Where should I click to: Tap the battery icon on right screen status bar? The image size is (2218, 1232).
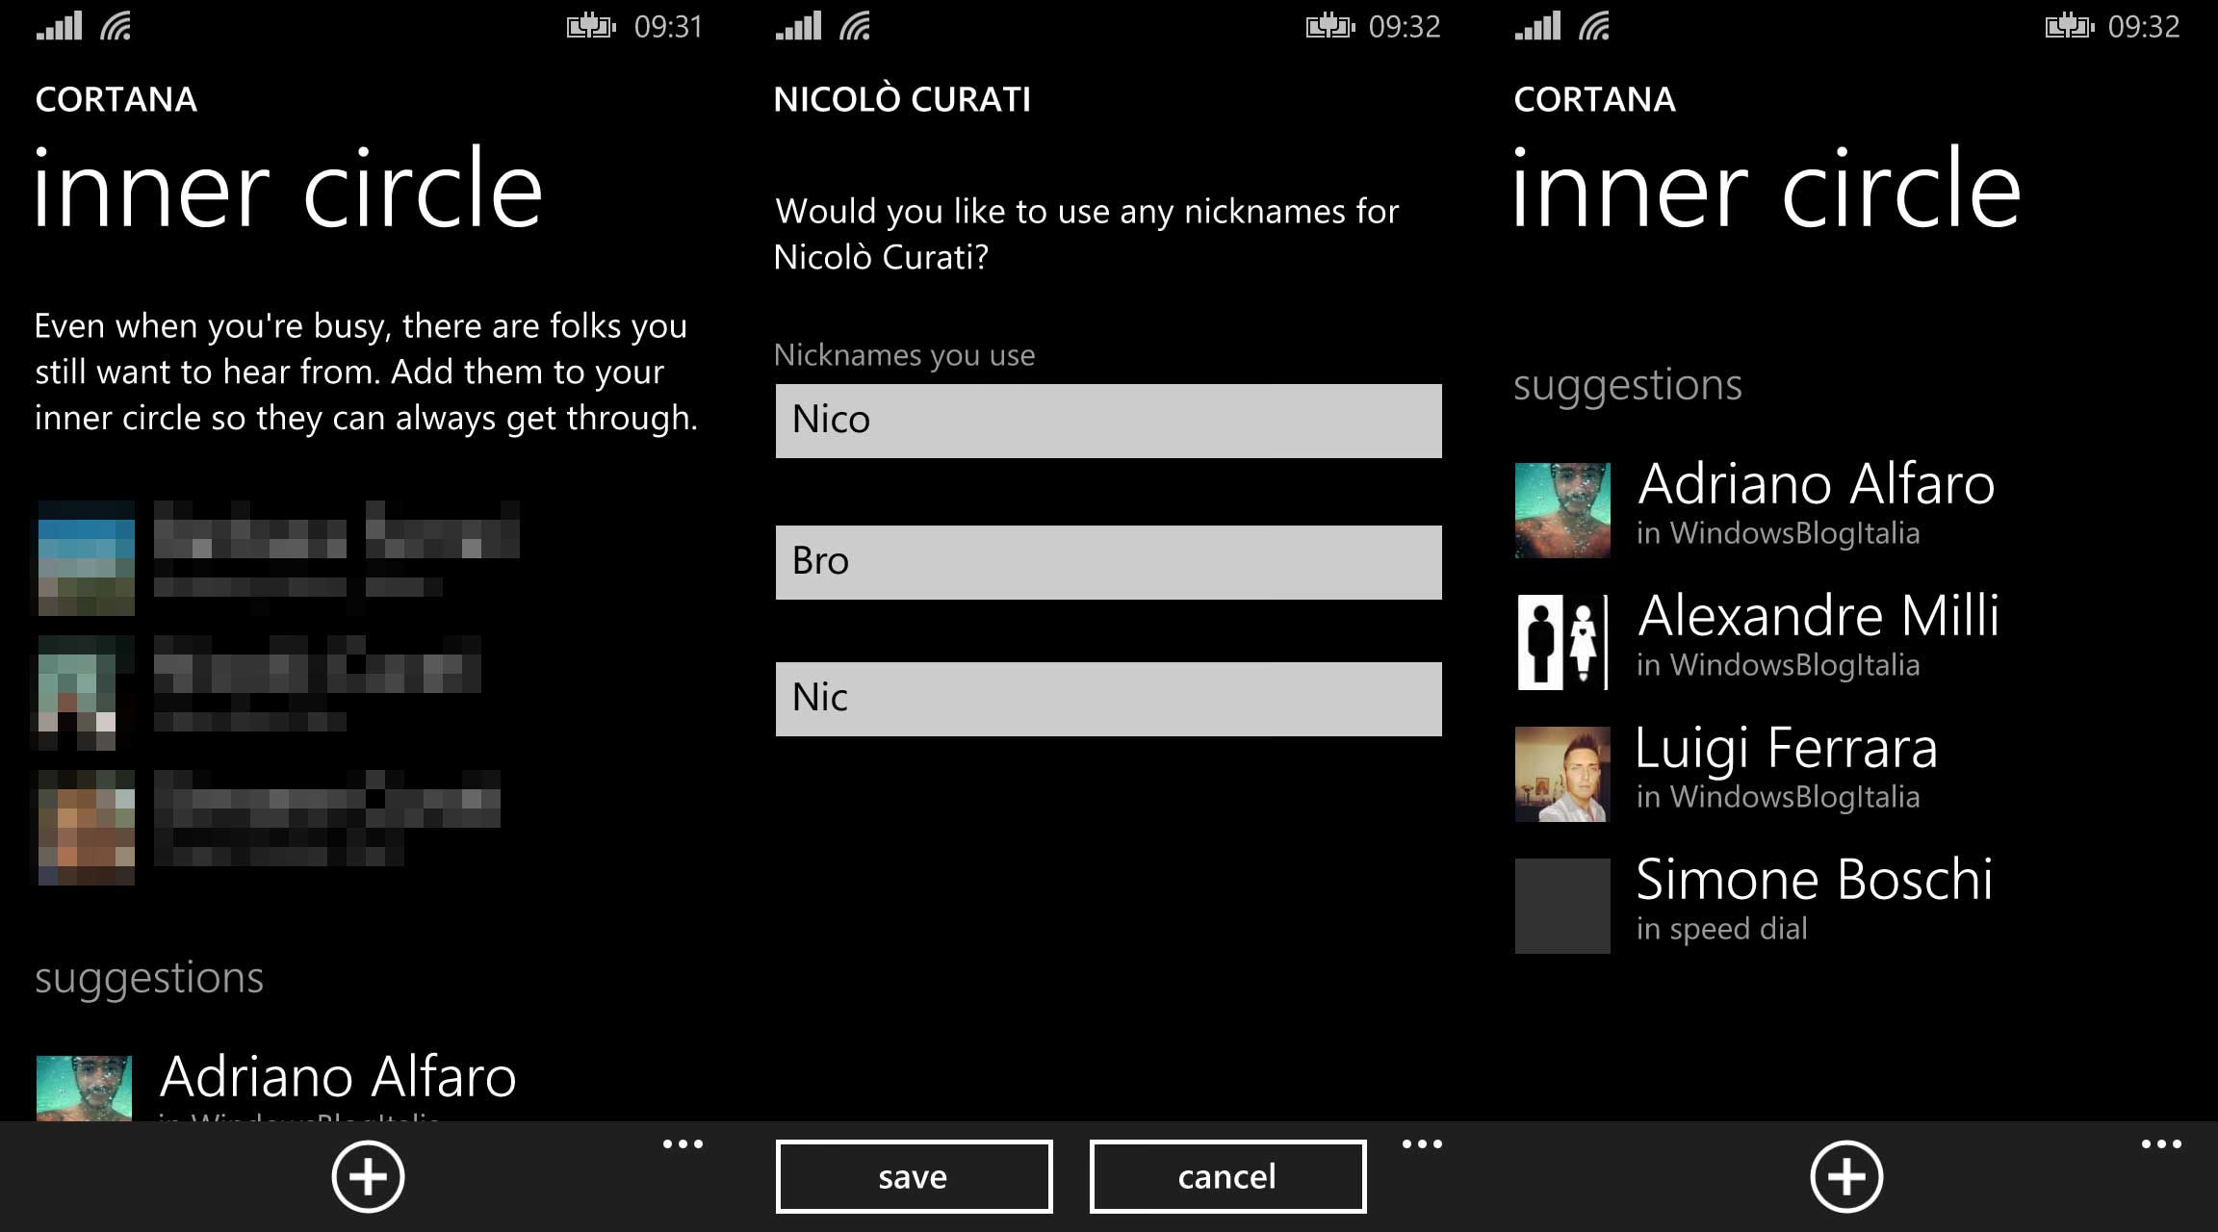2070,26
